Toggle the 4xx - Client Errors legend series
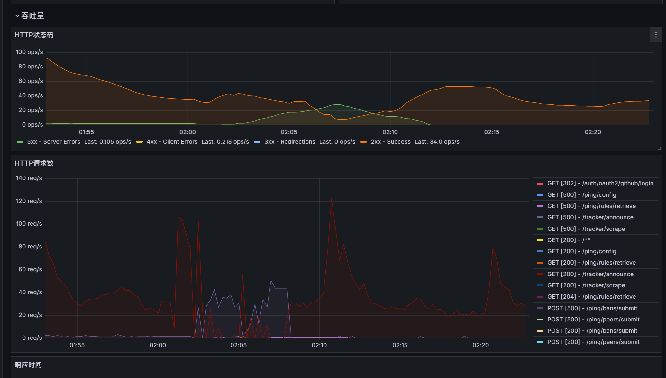This screenshot has width=666, height=378. pyautogui.click(x=172, y=142)
